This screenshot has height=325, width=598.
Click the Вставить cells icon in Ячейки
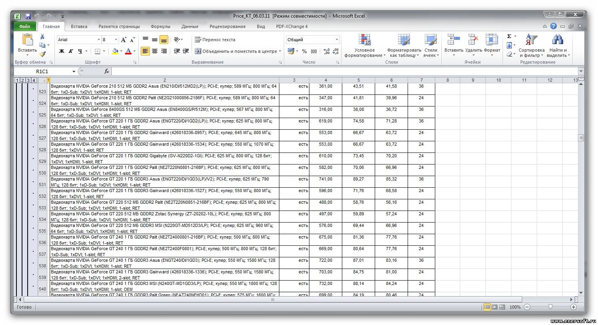[x=454, y=40]
